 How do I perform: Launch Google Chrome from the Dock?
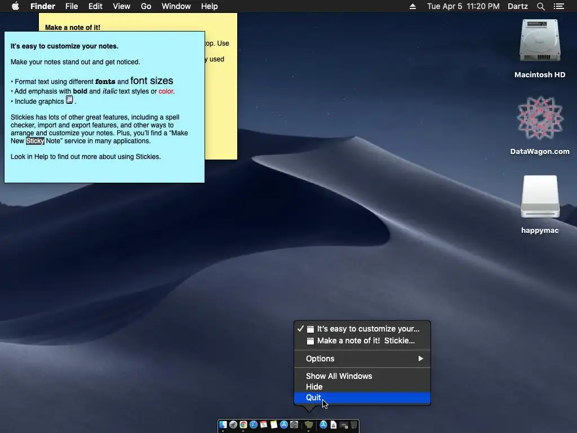tap(243, 425)
